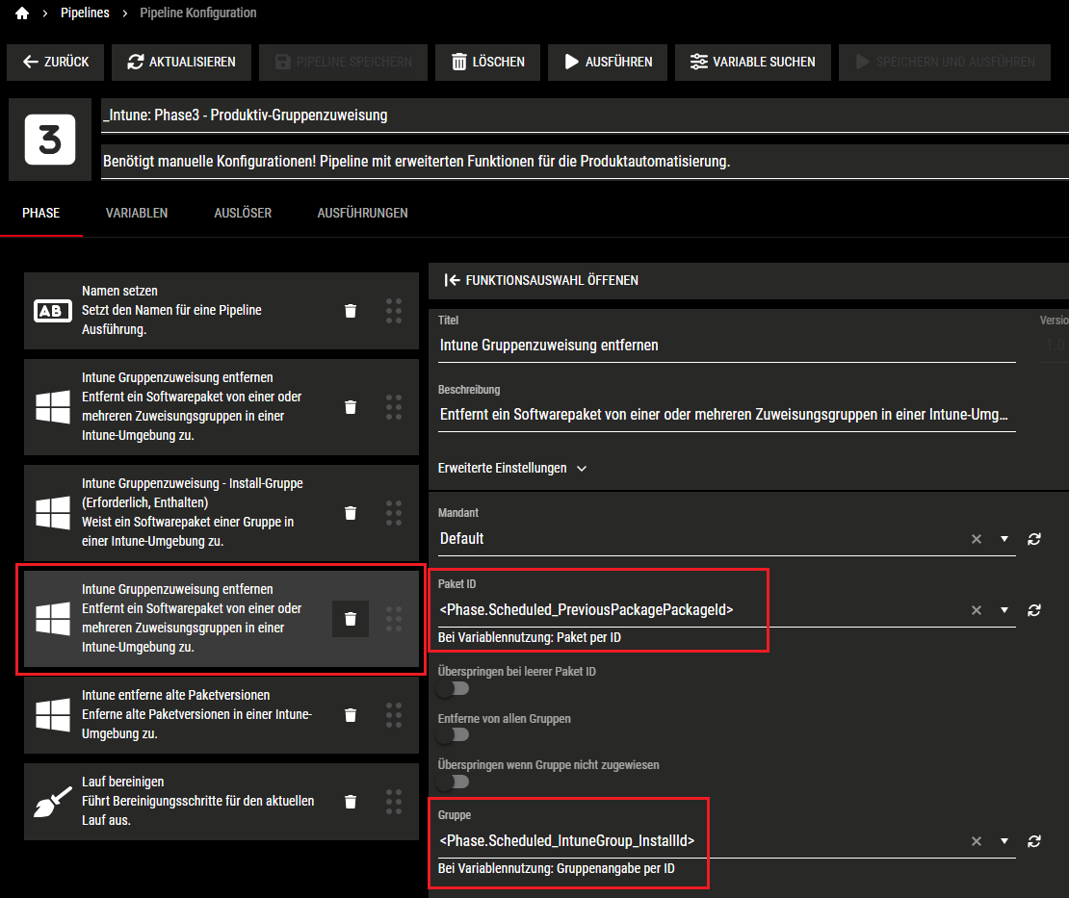The image size is (1069, 898).
Task: Click refresh icon next to Paket ID field
Action: 1034,610
